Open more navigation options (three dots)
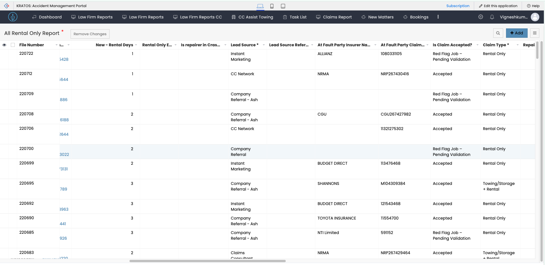 (x=438, y=17)
